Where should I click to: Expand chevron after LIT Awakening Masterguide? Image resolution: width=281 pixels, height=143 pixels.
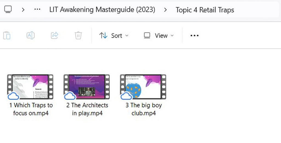click(165, 10)
